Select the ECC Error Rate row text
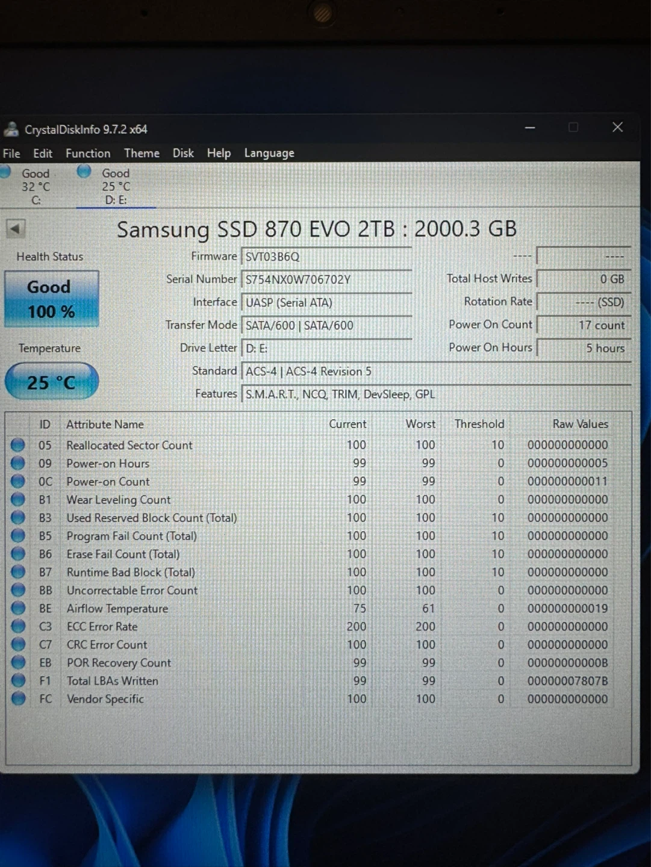651x867 pixels. pyautogui.click(x=102, y=626)
